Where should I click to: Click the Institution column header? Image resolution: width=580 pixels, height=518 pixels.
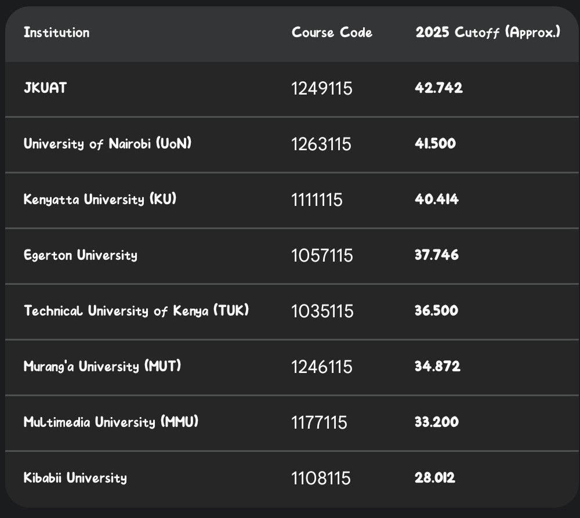pyautogui.click(x=57, y=32)
